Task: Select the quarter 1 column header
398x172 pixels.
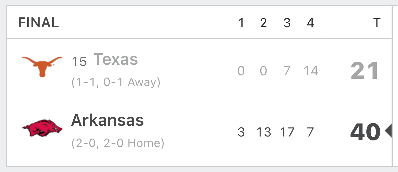Action: point(241,23)
